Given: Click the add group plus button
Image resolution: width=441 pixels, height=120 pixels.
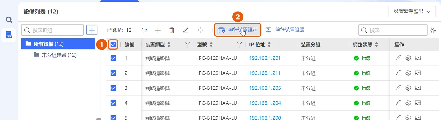Looking at the screenshot, I should (x=92, y=30).
